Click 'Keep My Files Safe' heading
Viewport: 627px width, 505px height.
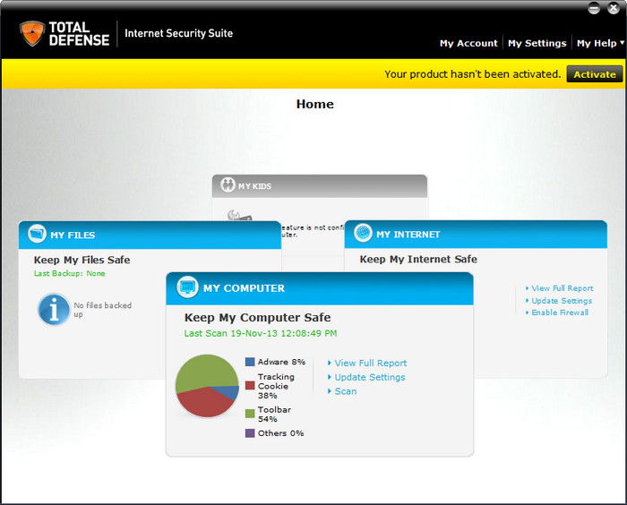pos(82,260)
